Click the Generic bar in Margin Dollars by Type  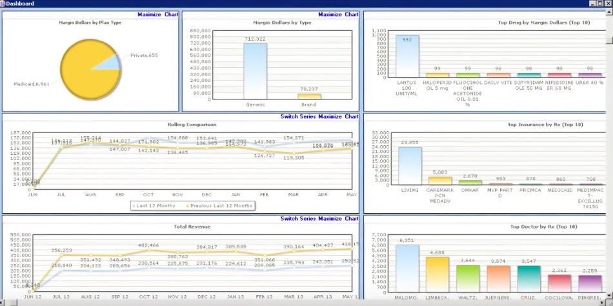tap(256, 71)
